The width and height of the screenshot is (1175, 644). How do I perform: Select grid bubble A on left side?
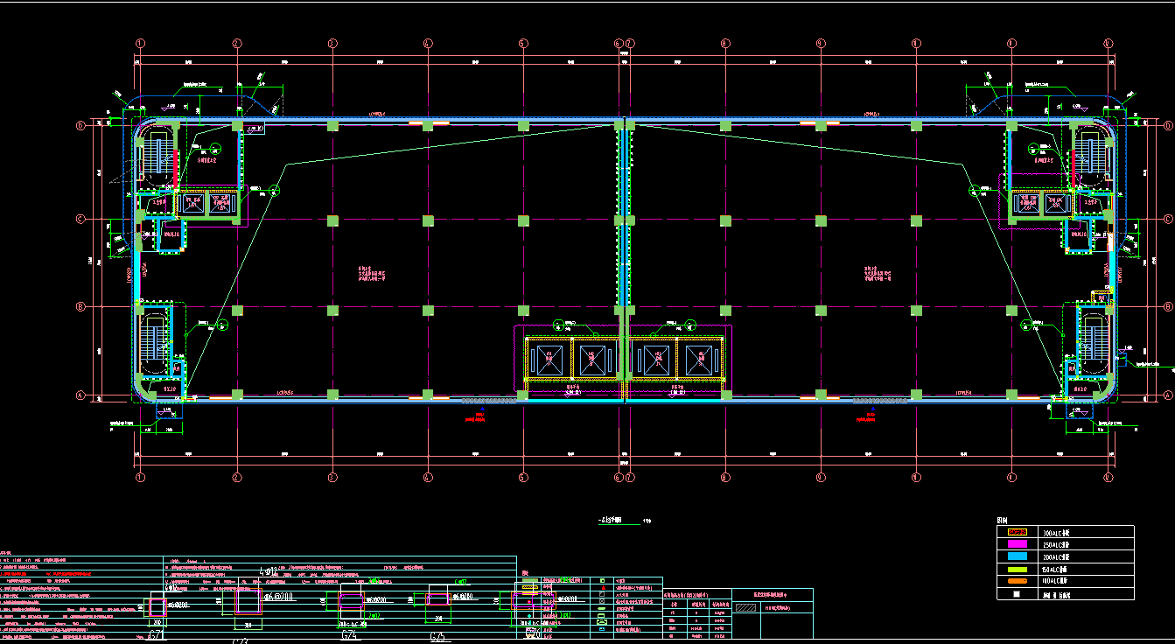coord(80,395)
